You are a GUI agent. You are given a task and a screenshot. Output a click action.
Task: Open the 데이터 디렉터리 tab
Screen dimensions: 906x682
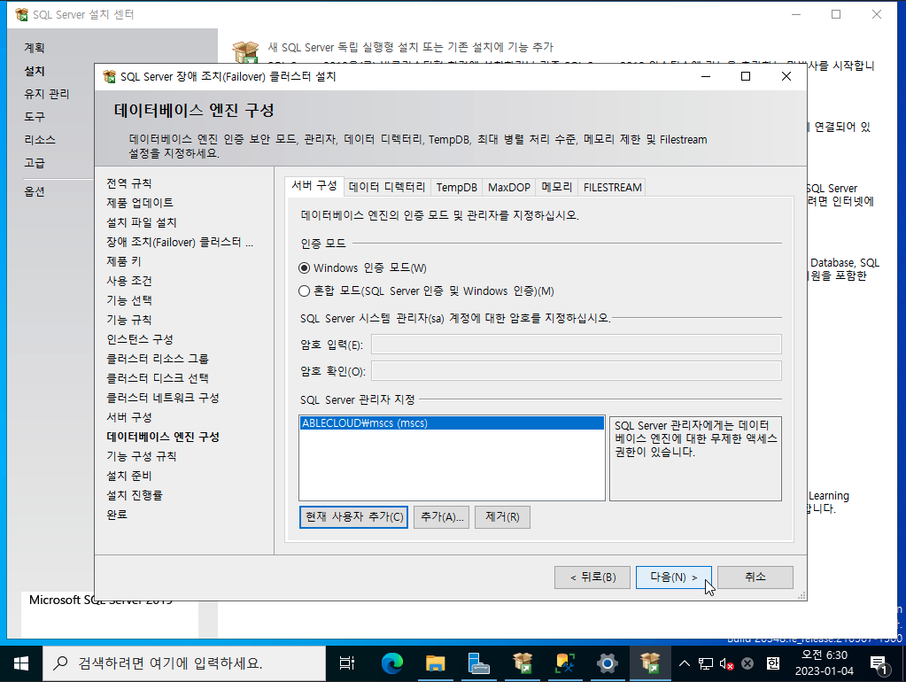coord(386,187)
